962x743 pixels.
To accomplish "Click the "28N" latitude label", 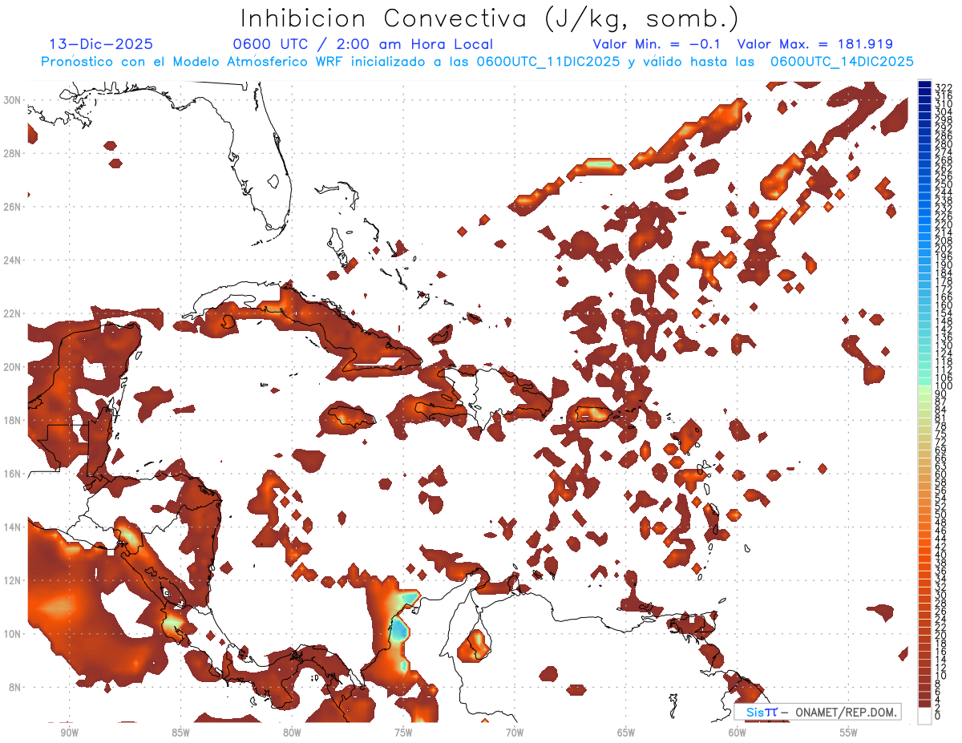I will 13,153.
